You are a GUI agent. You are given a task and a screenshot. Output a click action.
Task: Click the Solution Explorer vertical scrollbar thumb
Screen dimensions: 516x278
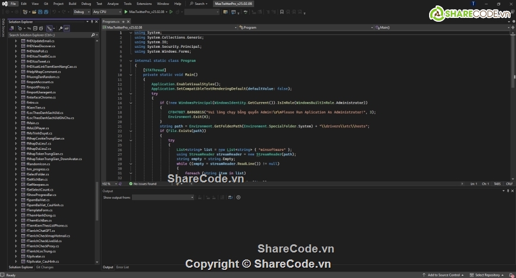tap(97, 201)
